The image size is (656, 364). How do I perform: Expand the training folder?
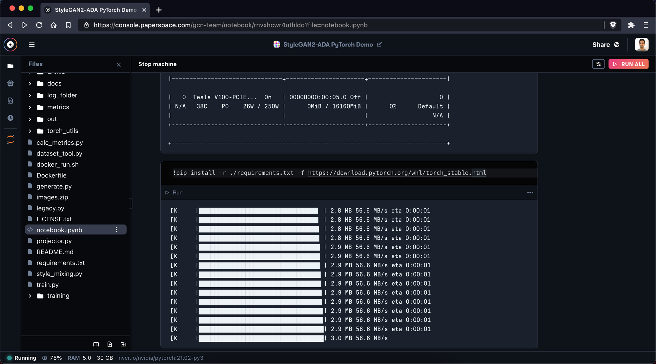pyautogui.click(x=30, y=296)
